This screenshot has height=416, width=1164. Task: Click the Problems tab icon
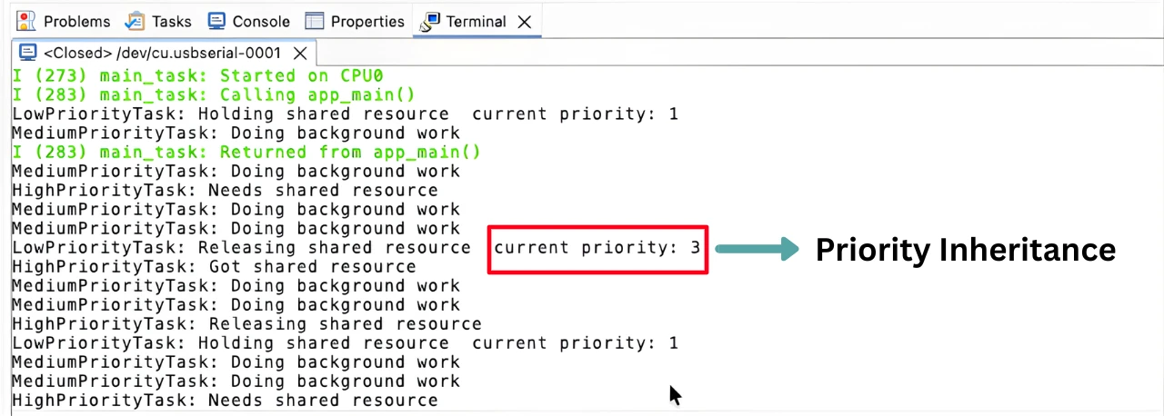(x=26, y=21)
